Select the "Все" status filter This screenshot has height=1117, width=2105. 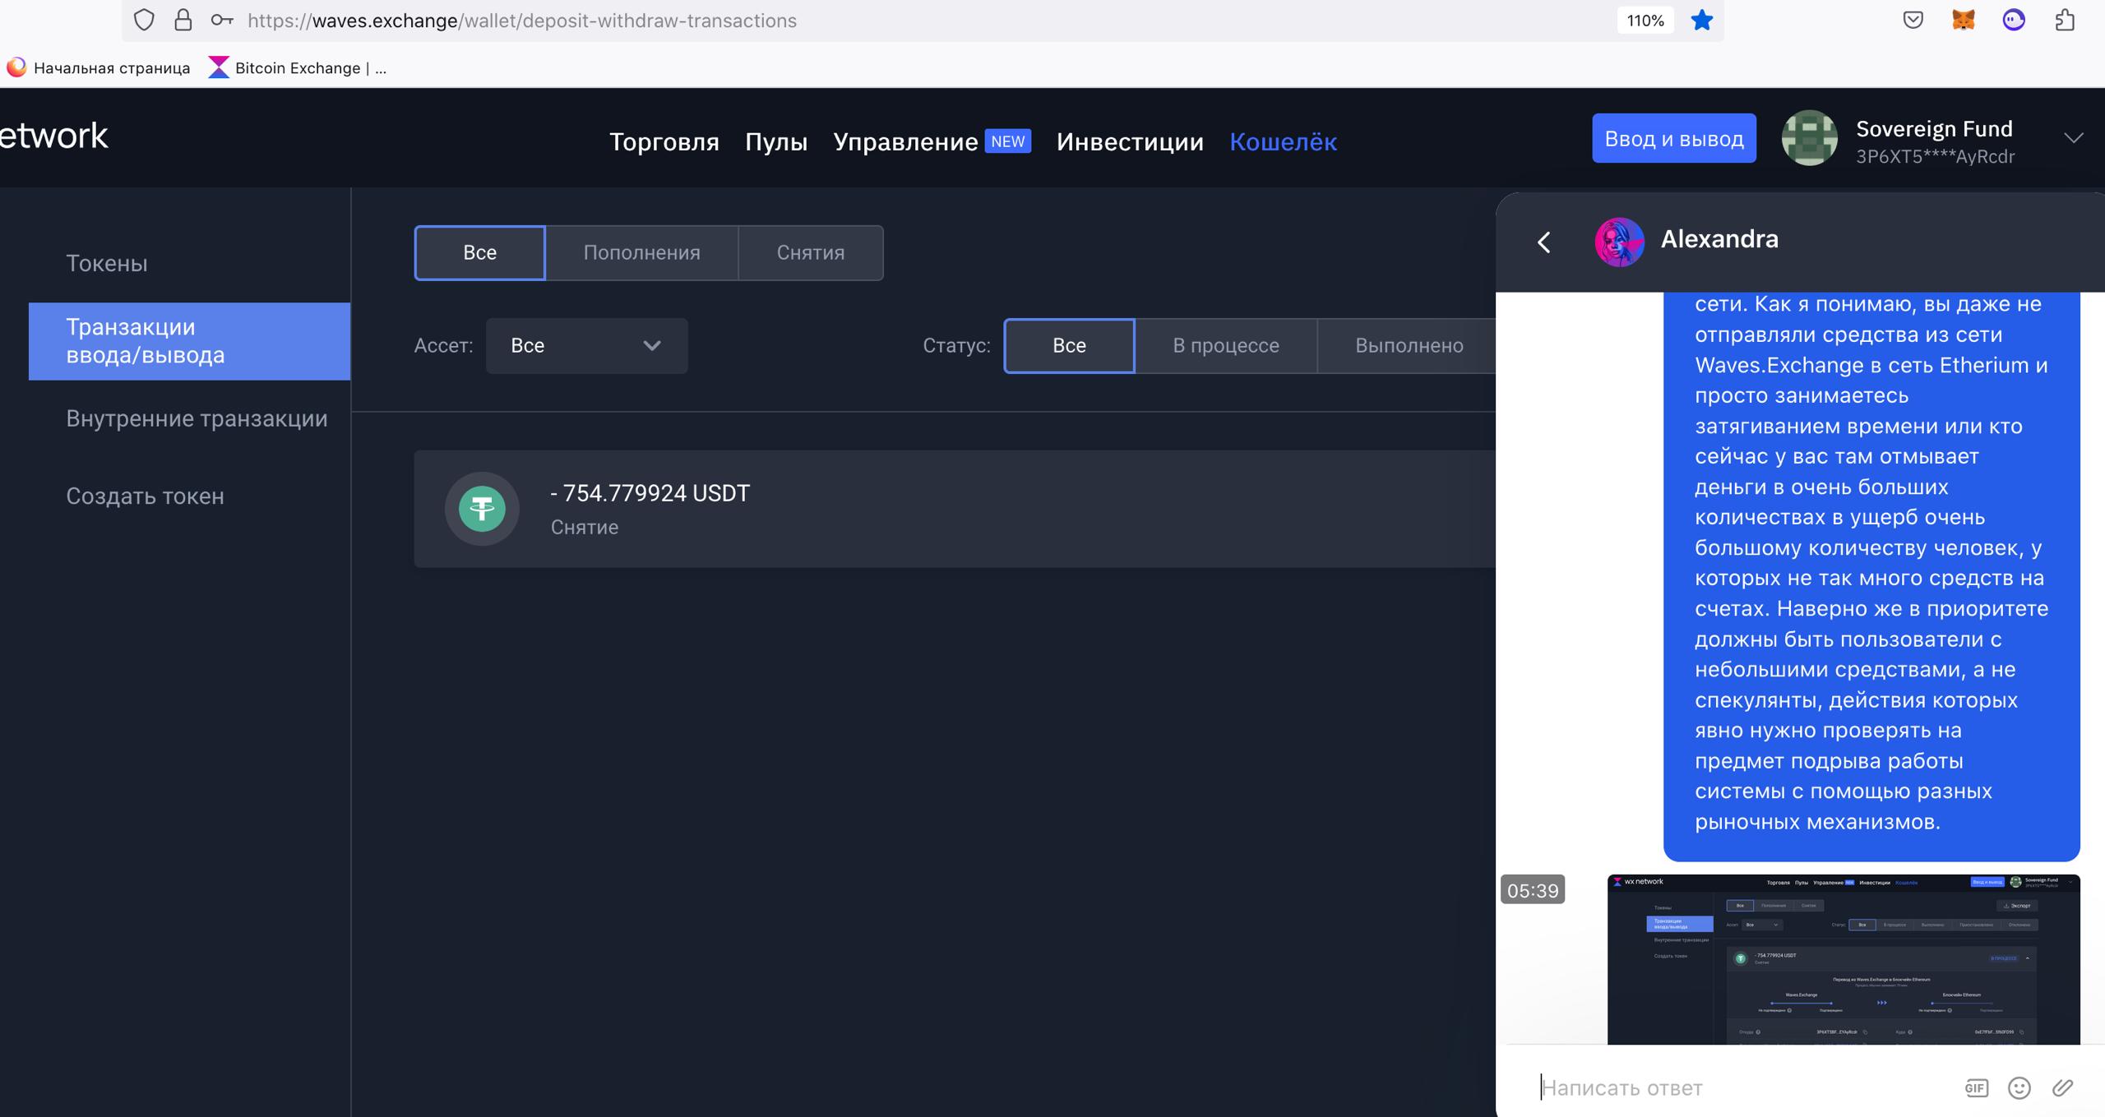tap(1069, 345)
